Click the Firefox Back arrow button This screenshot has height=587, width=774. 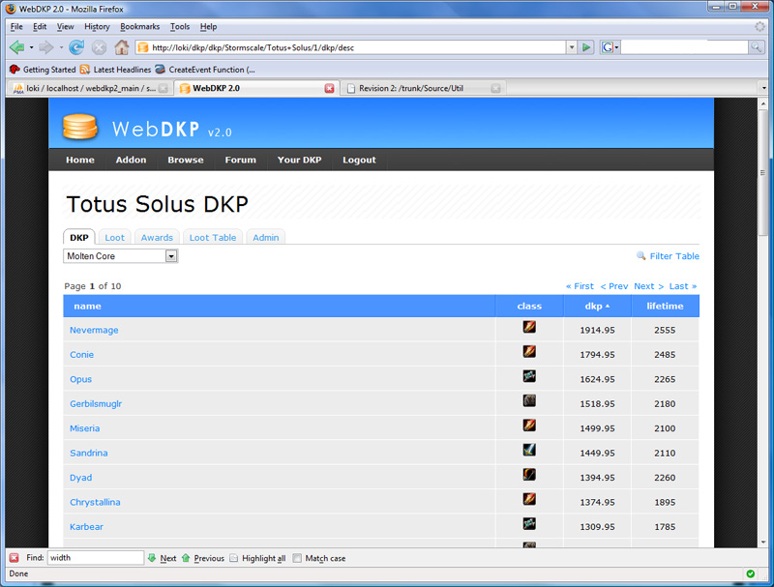click(16, 46)
